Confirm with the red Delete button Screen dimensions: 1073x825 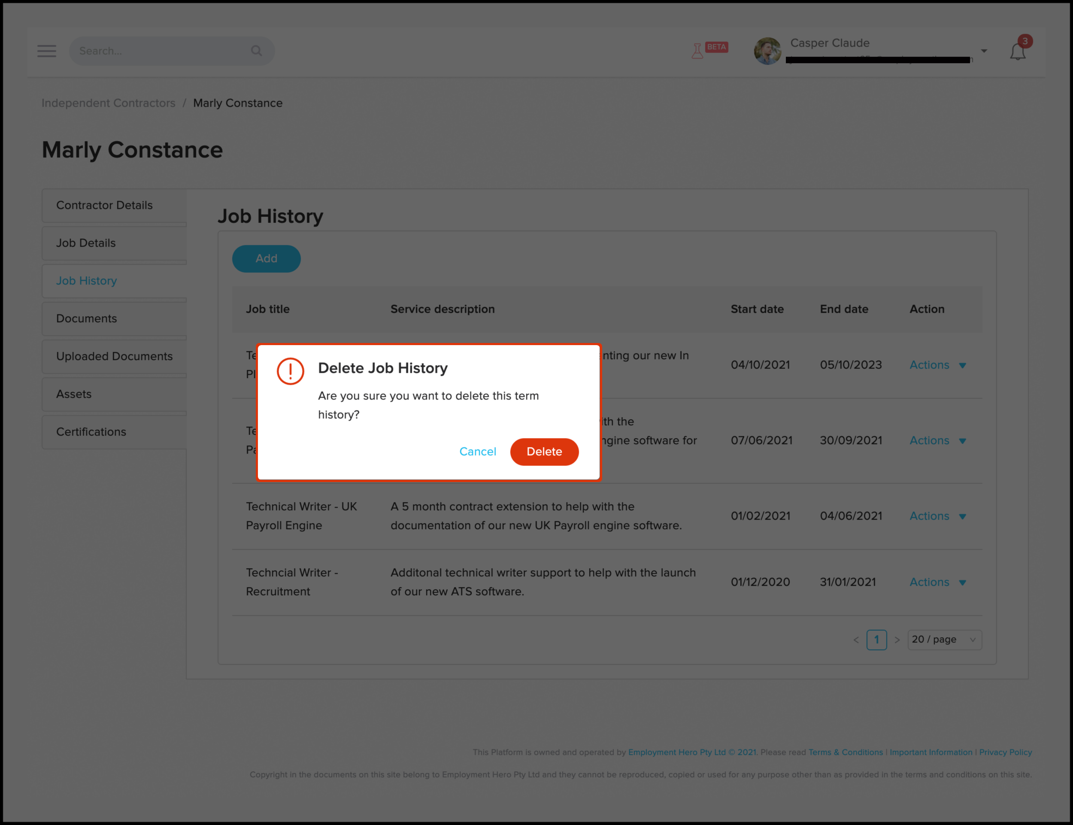[544, 452]
